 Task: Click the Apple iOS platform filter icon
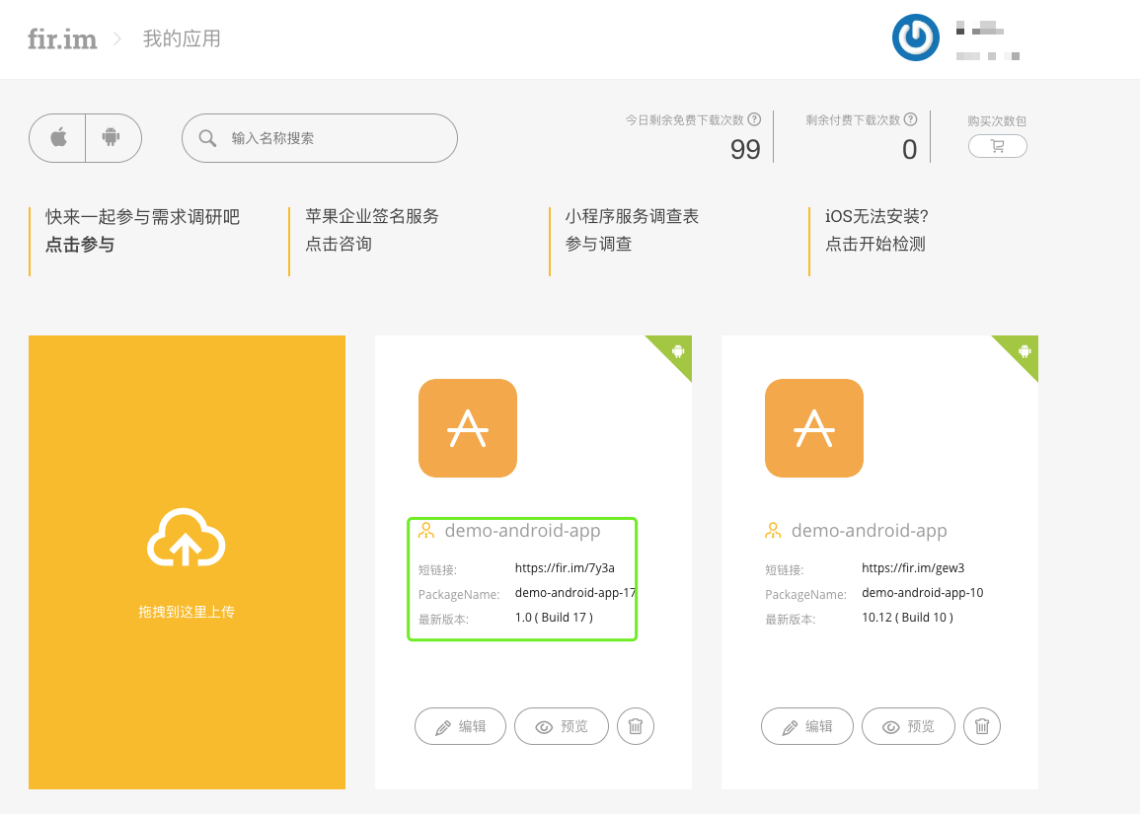(58, 138)
